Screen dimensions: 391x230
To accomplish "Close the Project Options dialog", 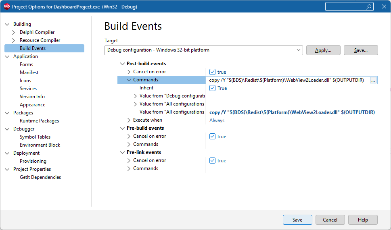I will click(x=384, y=7).
